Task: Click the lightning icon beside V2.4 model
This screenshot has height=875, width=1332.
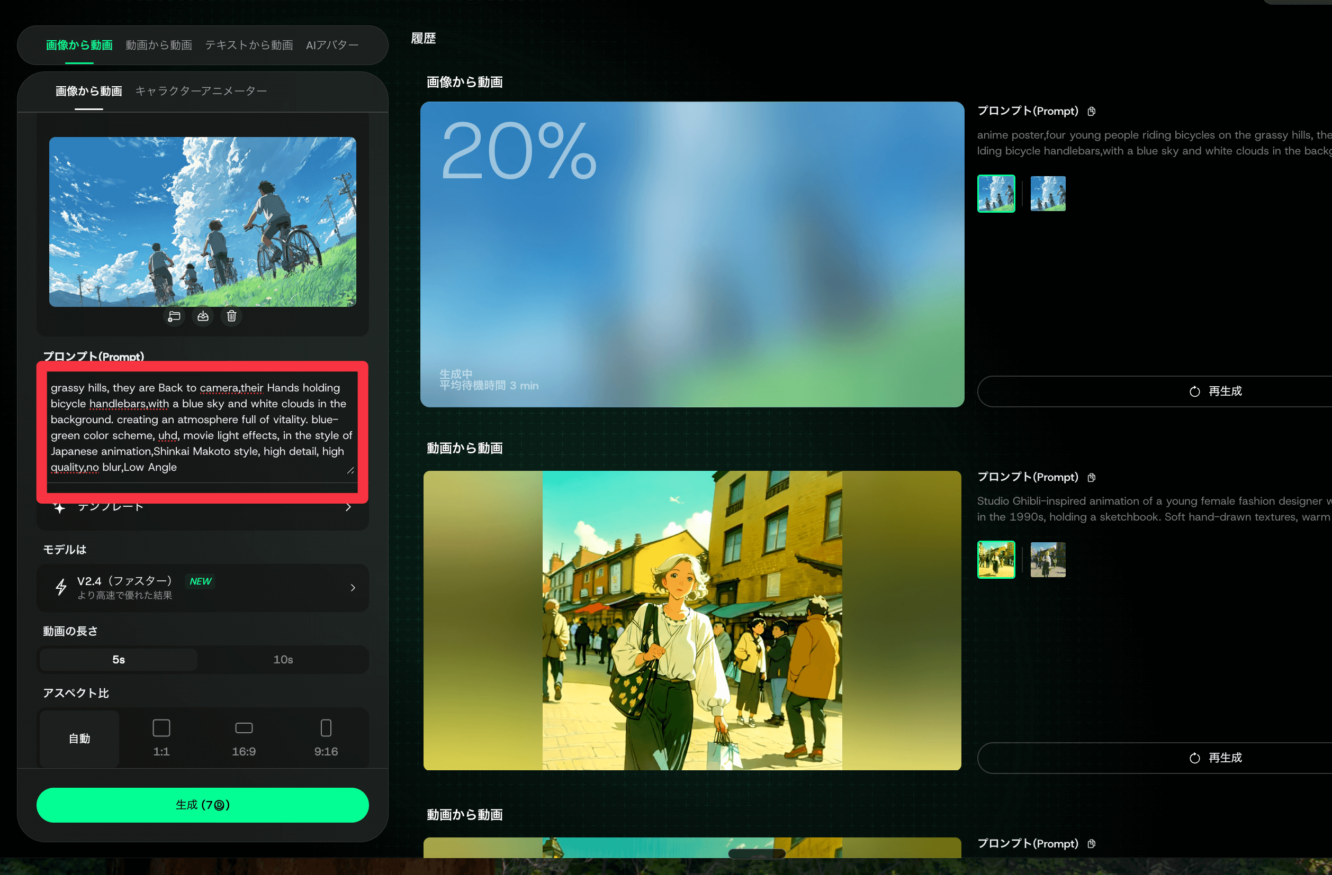Action: click(61, 587)
